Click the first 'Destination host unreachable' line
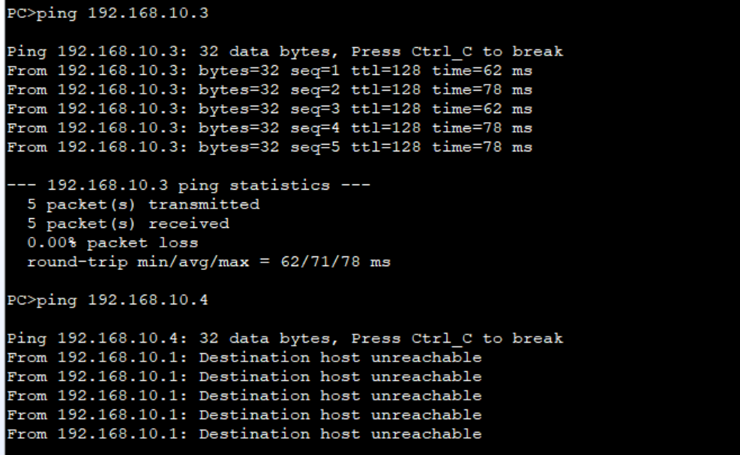 (244, 358)
